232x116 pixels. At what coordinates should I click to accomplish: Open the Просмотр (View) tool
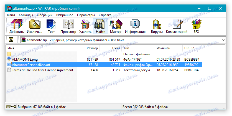click(x=68, y=26)
